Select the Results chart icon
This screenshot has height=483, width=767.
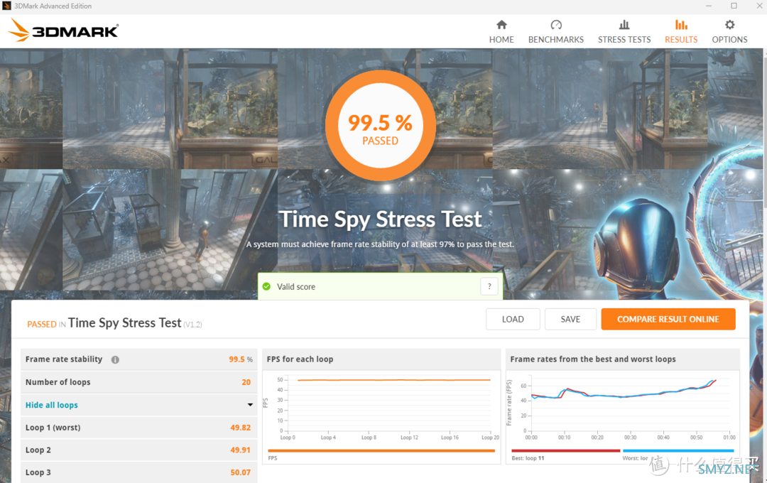coord(681,25)
